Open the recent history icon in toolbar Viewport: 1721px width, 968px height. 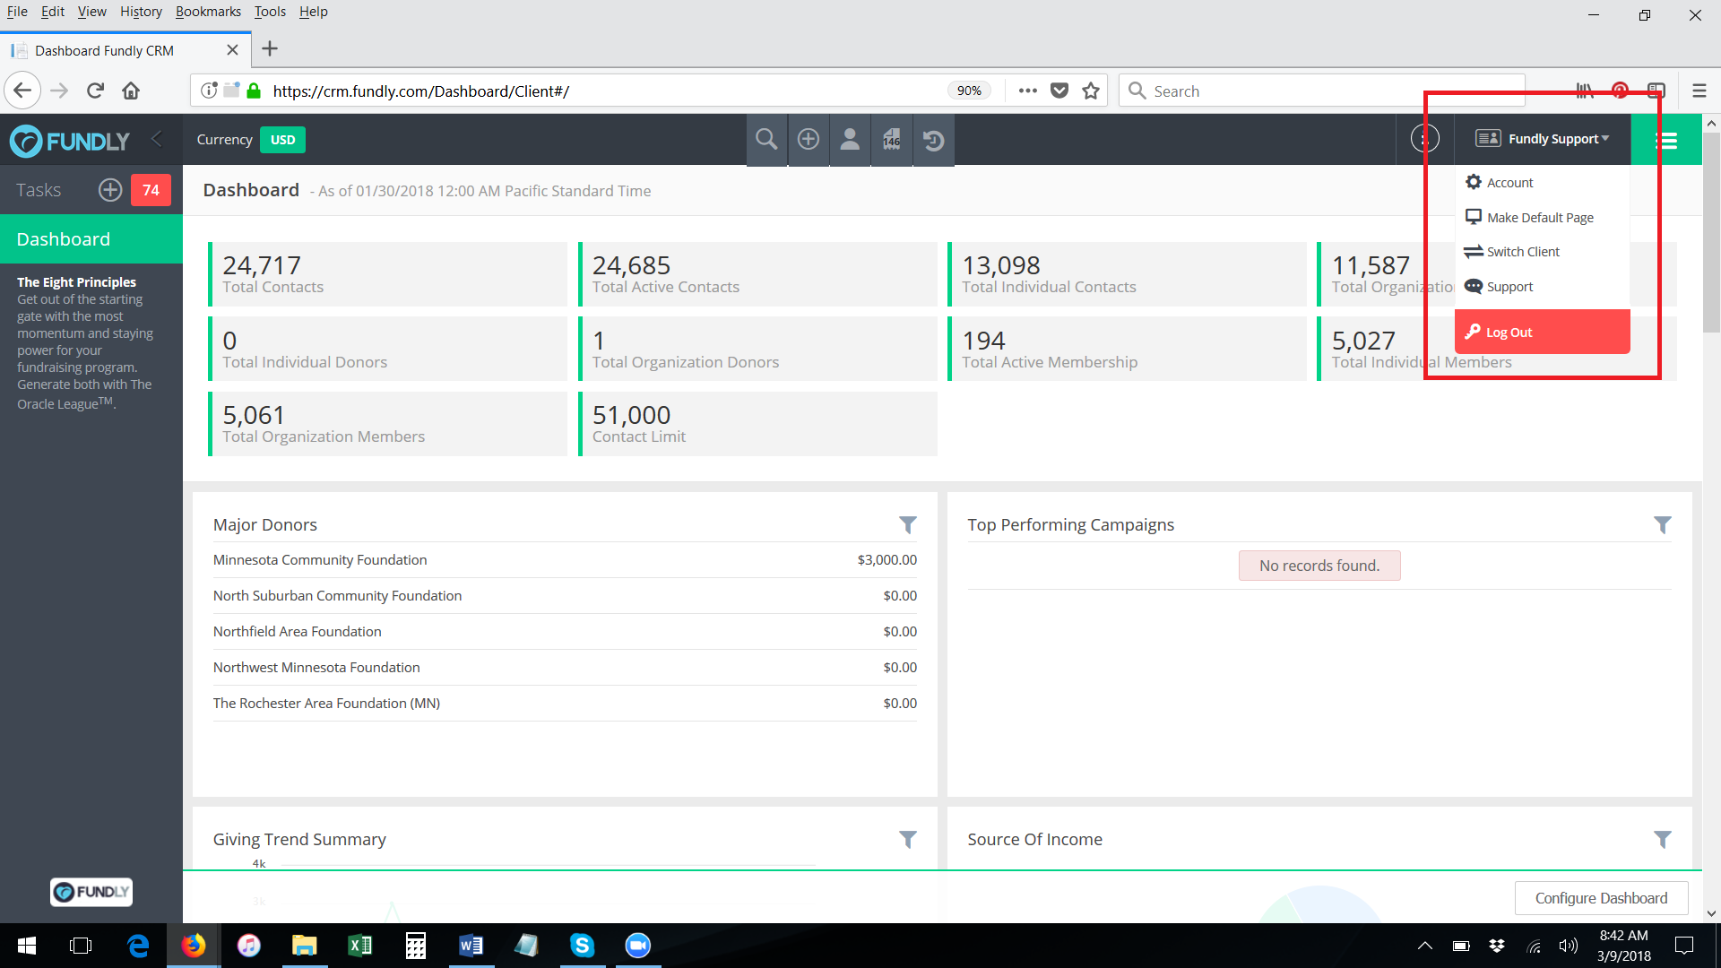(x=933, y=140)
